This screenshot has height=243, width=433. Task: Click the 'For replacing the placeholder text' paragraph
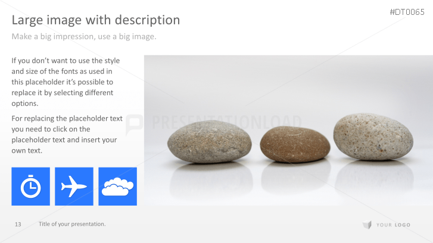(x=67, y=134)
